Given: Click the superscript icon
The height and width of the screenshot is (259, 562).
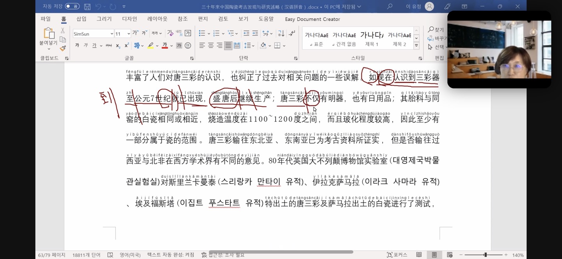Looking at the screenshot, I should 126,46.
